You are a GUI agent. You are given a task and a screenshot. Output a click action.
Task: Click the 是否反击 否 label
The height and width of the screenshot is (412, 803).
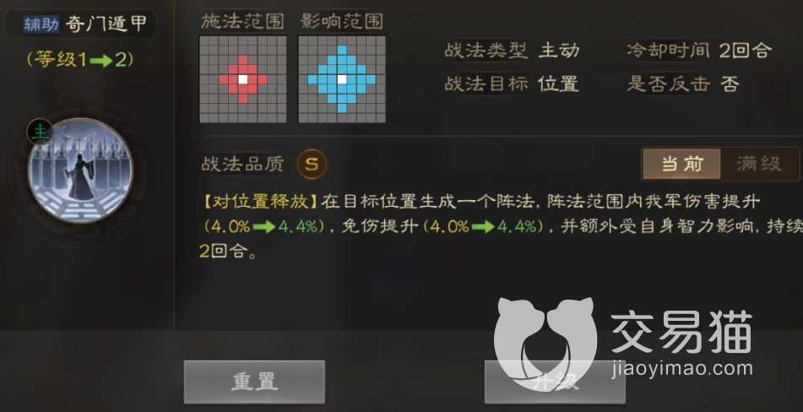coord(683,84)
